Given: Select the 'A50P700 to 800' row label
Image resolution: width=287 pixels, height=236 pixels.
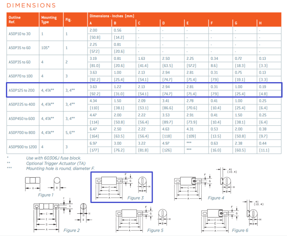Looking at the screenshot, I should coord(22,133).
